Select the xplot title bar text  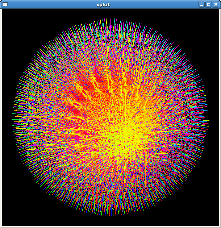pyautogui.click(x=103, y=5)
